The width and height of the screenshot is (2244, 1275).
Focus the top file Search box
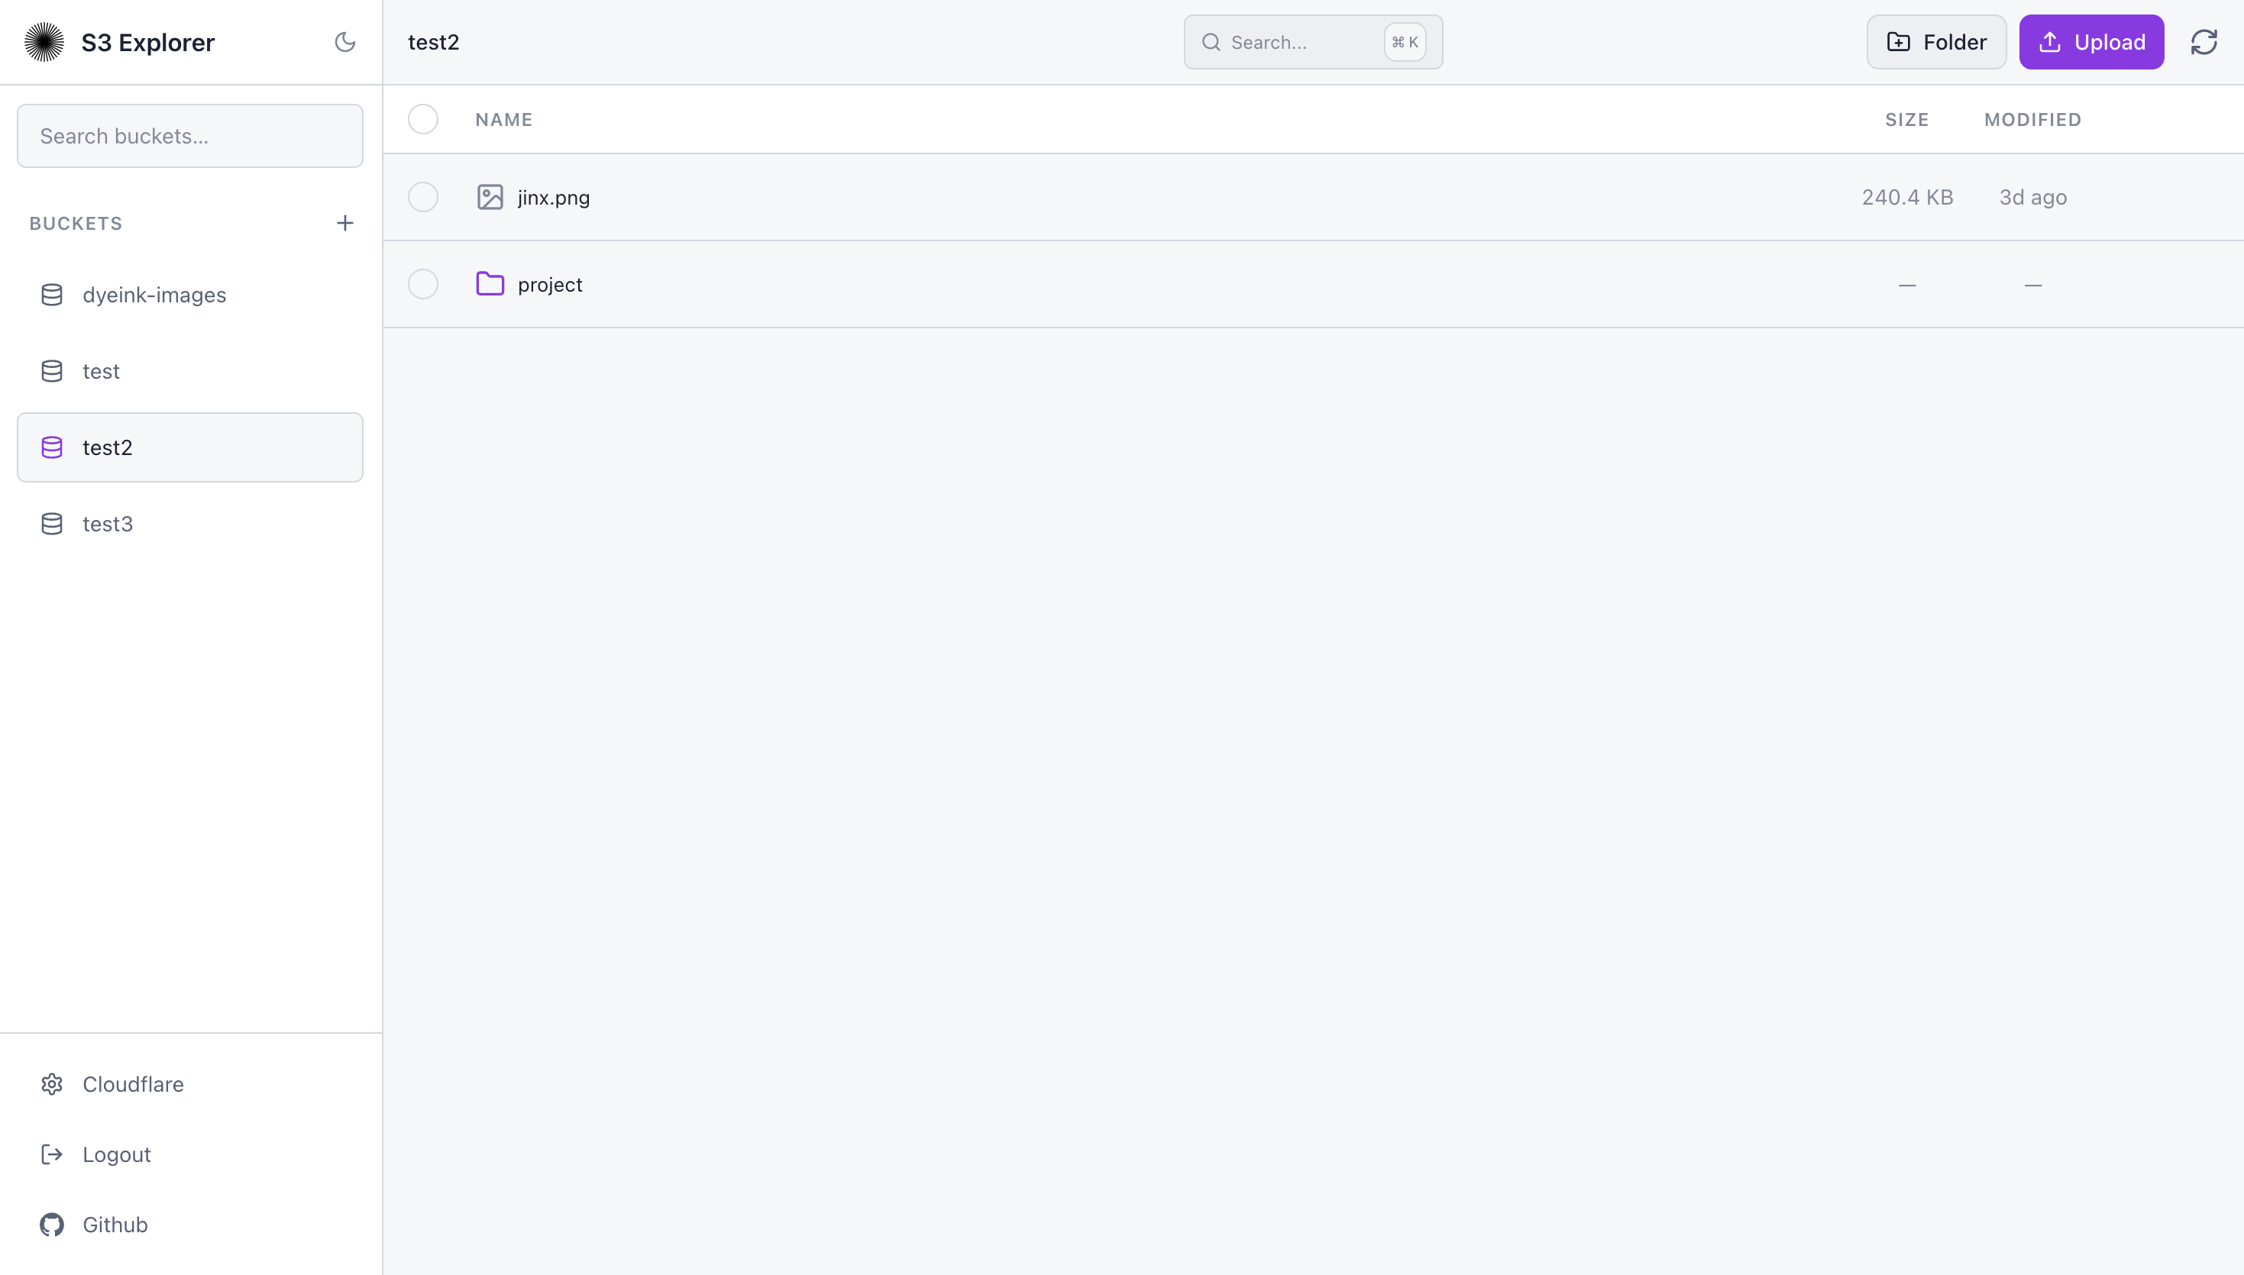pyautogui.click(x=1296, y=42)
